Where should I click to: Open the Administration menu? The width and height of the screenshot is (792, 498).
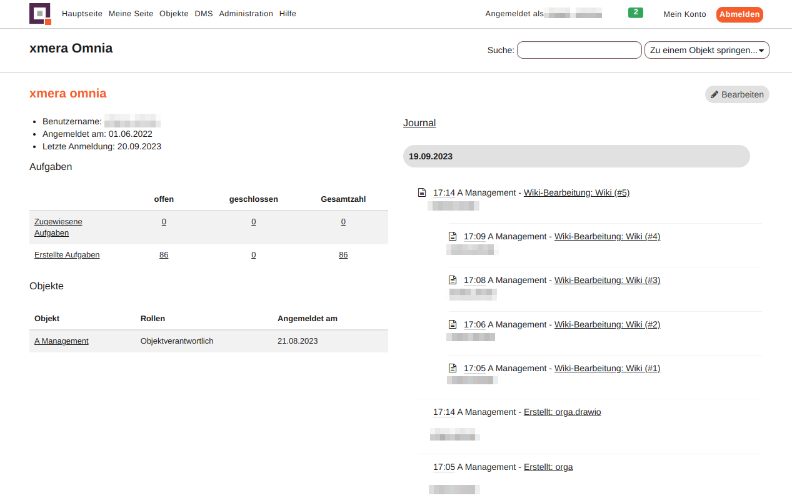[246, 13]
